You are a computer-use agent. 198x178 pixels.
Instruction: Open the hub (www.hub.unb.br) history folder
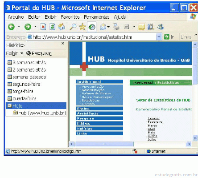(40, 113)
